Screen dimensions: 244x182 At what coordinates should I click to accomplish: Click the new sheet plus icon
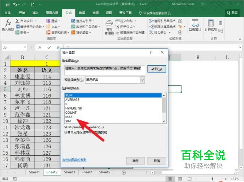pyautogui.click(x=124, y=173)
